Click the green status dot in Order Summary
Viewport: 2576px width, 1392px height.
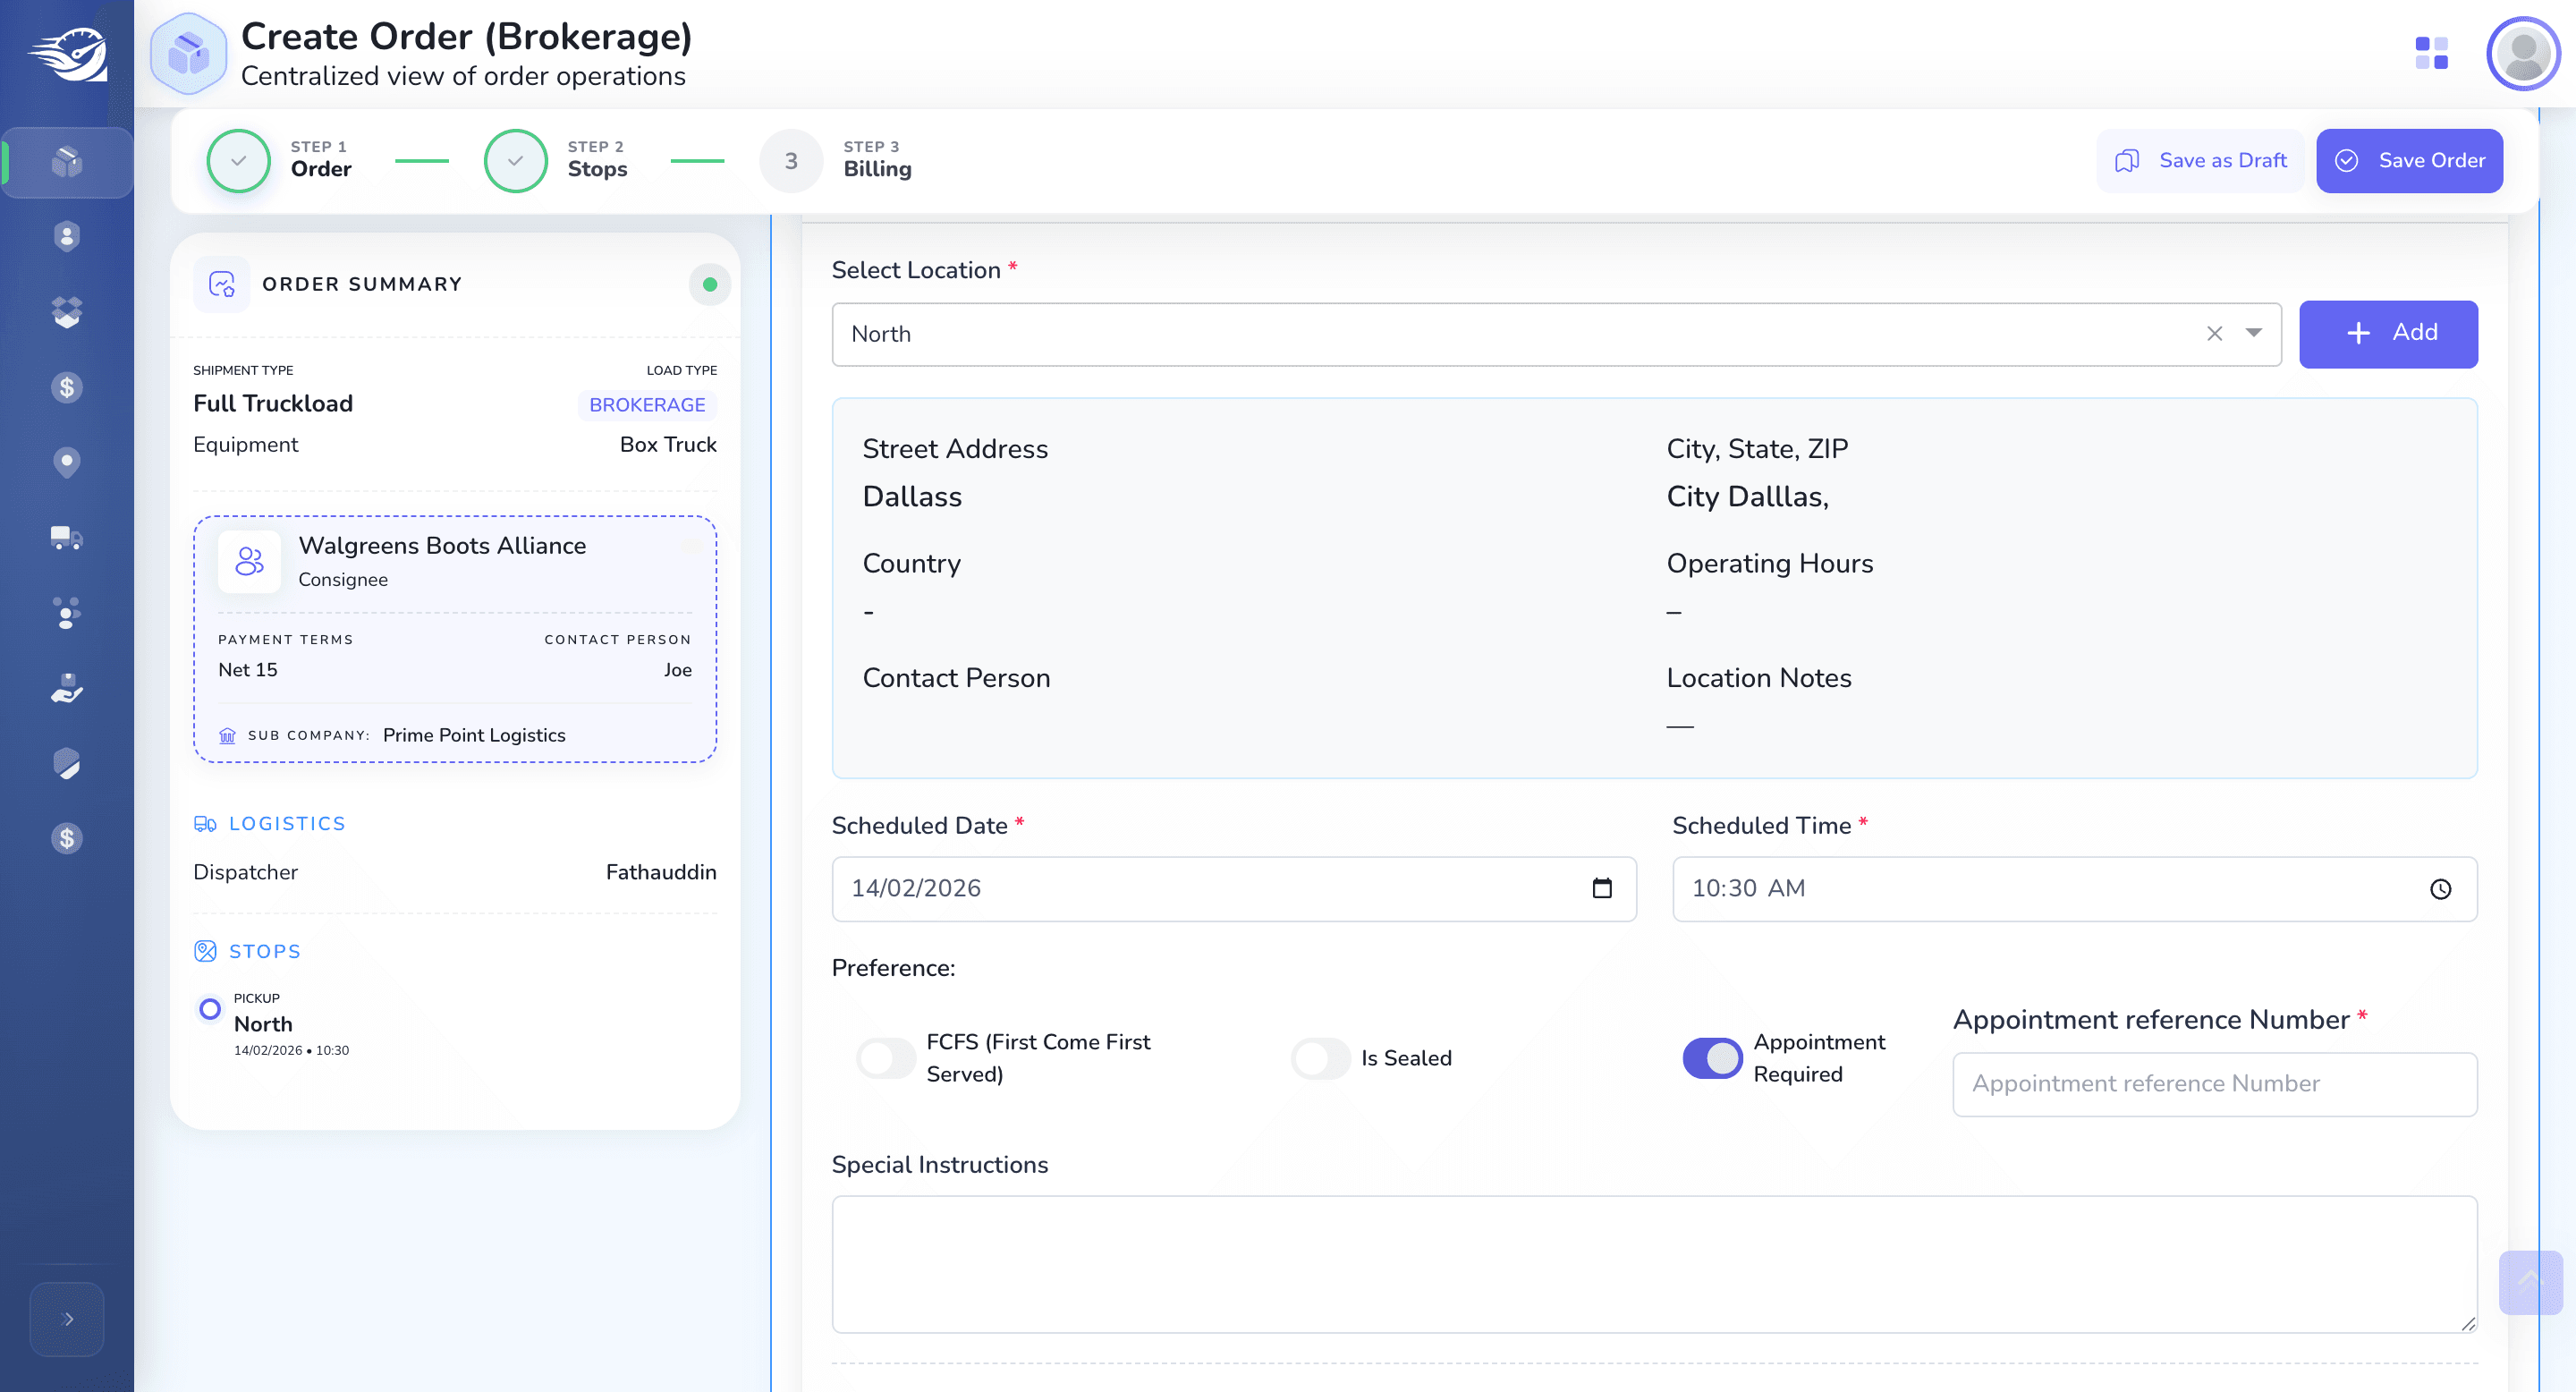(x=709, y=284)
